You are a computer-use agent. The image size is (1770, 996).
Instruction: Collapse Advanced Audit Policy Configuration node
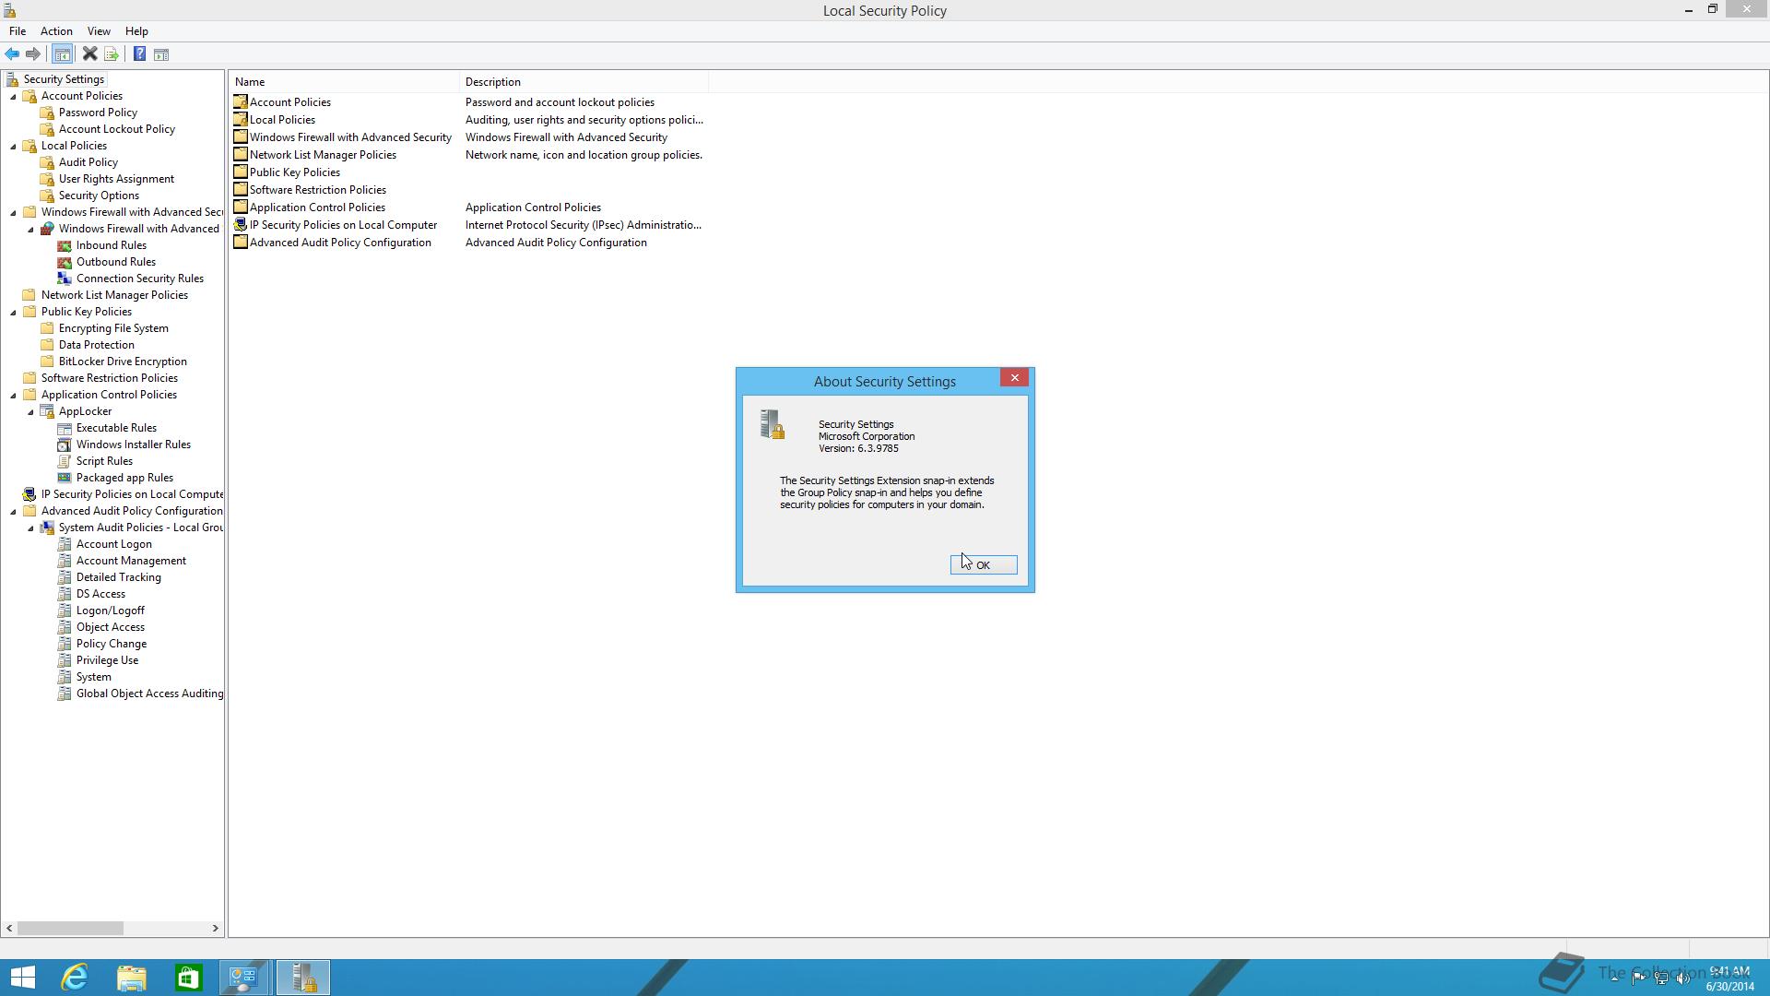(13, 512)
